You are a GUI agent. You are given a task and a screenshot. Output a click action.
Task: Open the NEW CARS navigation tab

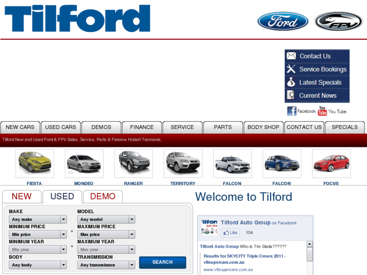point(20,127)
